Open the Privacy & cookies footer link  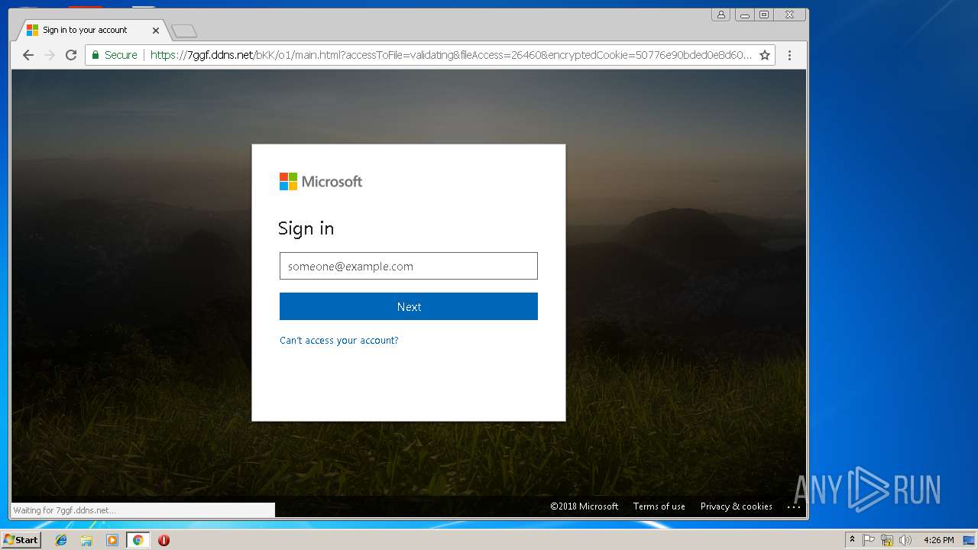tap(737, 506)
